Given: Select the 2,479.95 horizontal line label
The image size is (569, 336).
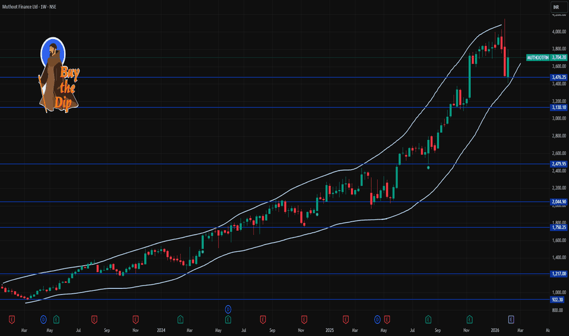Looking at the screenshot, I should point(559,164).
